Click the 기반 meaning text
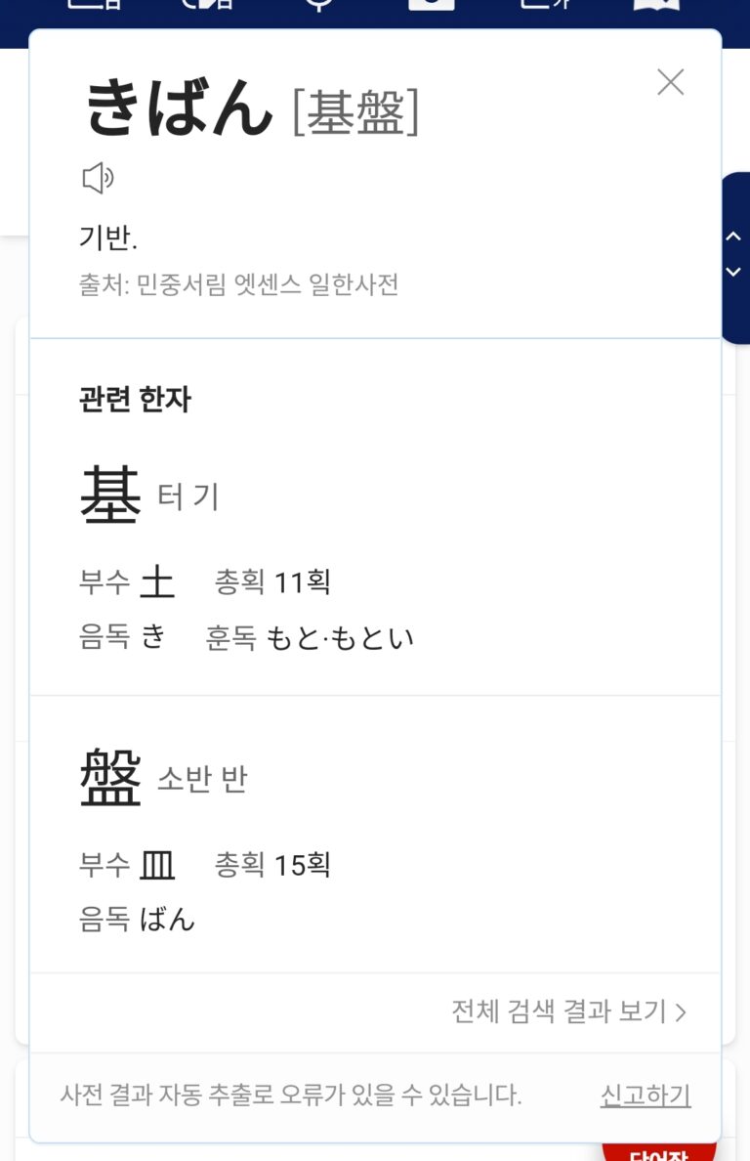The image size is (750, 1161). 108,236
